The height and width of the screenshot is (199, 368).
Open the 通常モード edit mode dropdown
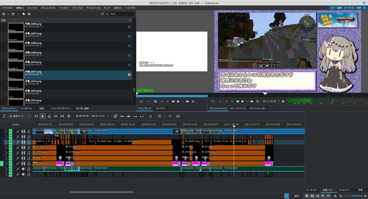click(x=19, y=116)
